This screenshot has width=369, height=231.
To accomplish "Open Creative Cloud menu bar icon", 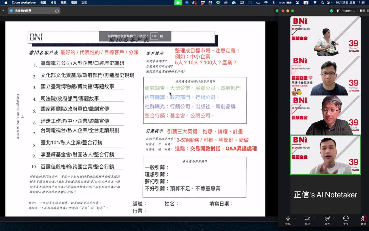I will [195, 2].
